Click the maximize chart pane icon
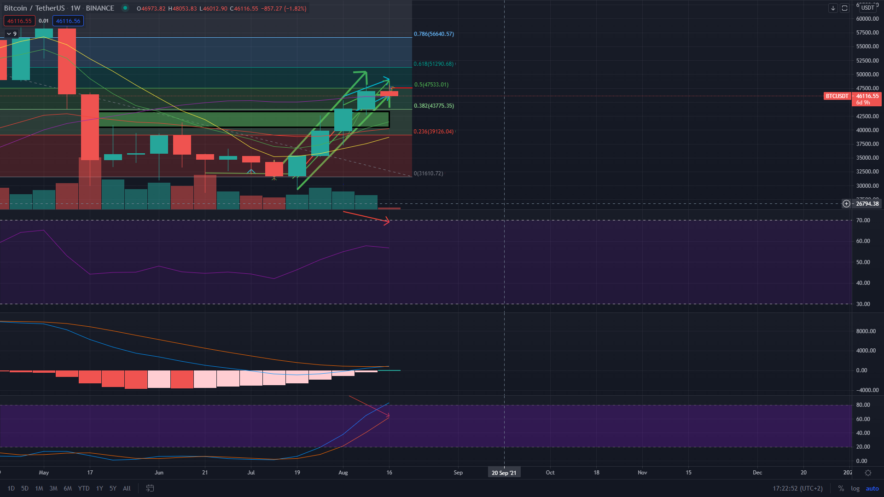Image resolution: width=884 pixels, height=497 pixels. click(x=844, y=8)
